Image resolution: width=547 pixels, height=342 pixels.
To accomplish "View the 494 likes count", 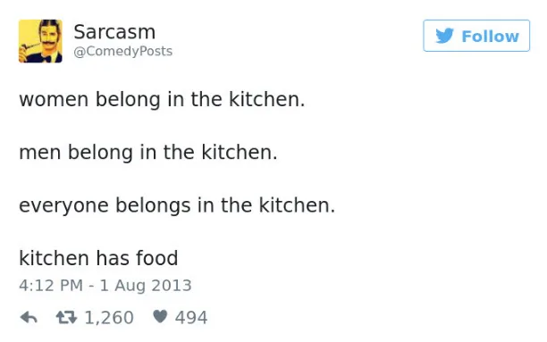I will 191,318.
